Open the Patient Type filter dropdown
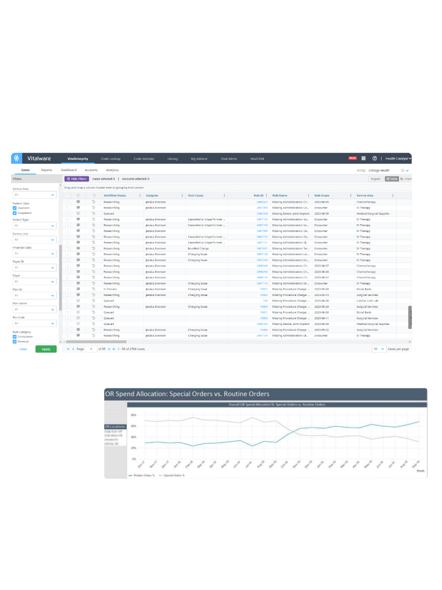442x590 pixels. click(34, 226)
